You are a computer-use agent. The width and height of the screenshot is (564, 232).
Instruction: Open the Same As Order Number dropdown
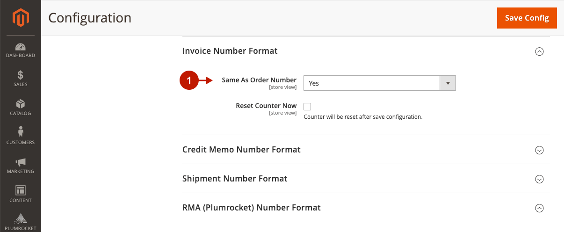point(379,83)
